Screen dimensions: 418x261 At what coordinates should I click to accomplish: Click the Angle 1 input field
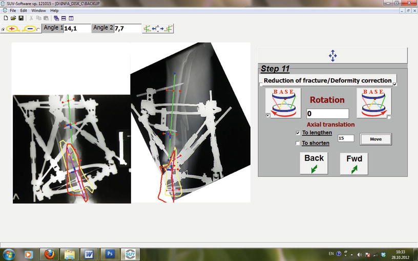pyautogui.click(x=76, y=28)
